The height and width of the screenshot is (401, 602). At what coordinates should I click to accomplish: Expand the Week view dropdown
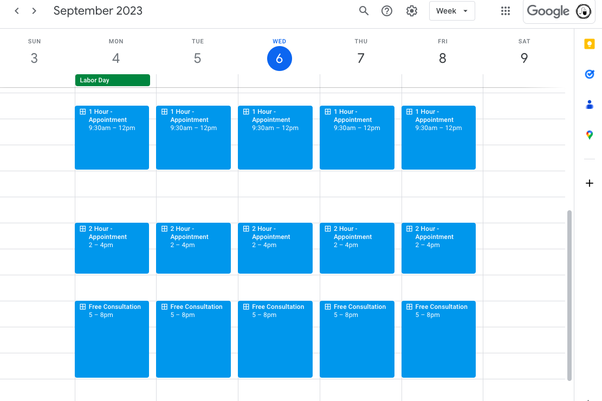(452, 11)
